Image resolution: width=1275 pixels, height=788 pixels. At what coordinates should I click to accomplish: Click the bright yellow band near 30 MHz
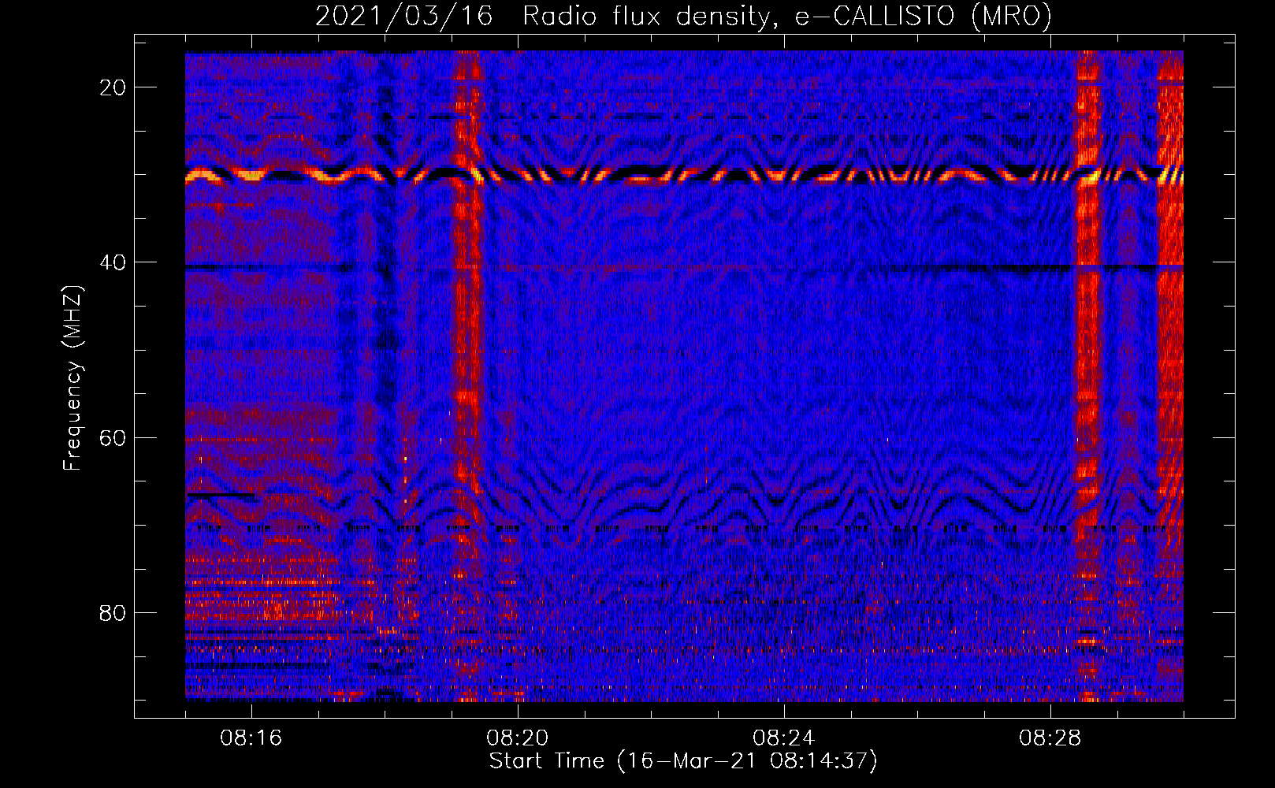click(x=684, y=175)
